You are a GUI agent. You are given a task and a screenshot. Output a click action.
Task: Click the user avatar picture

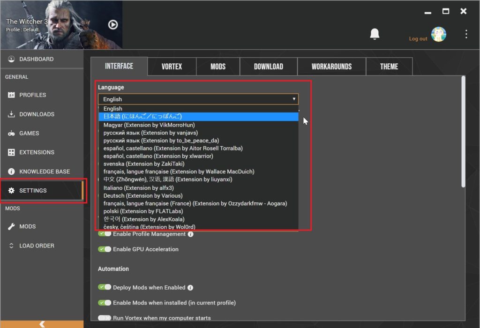[x=438, y=34]
